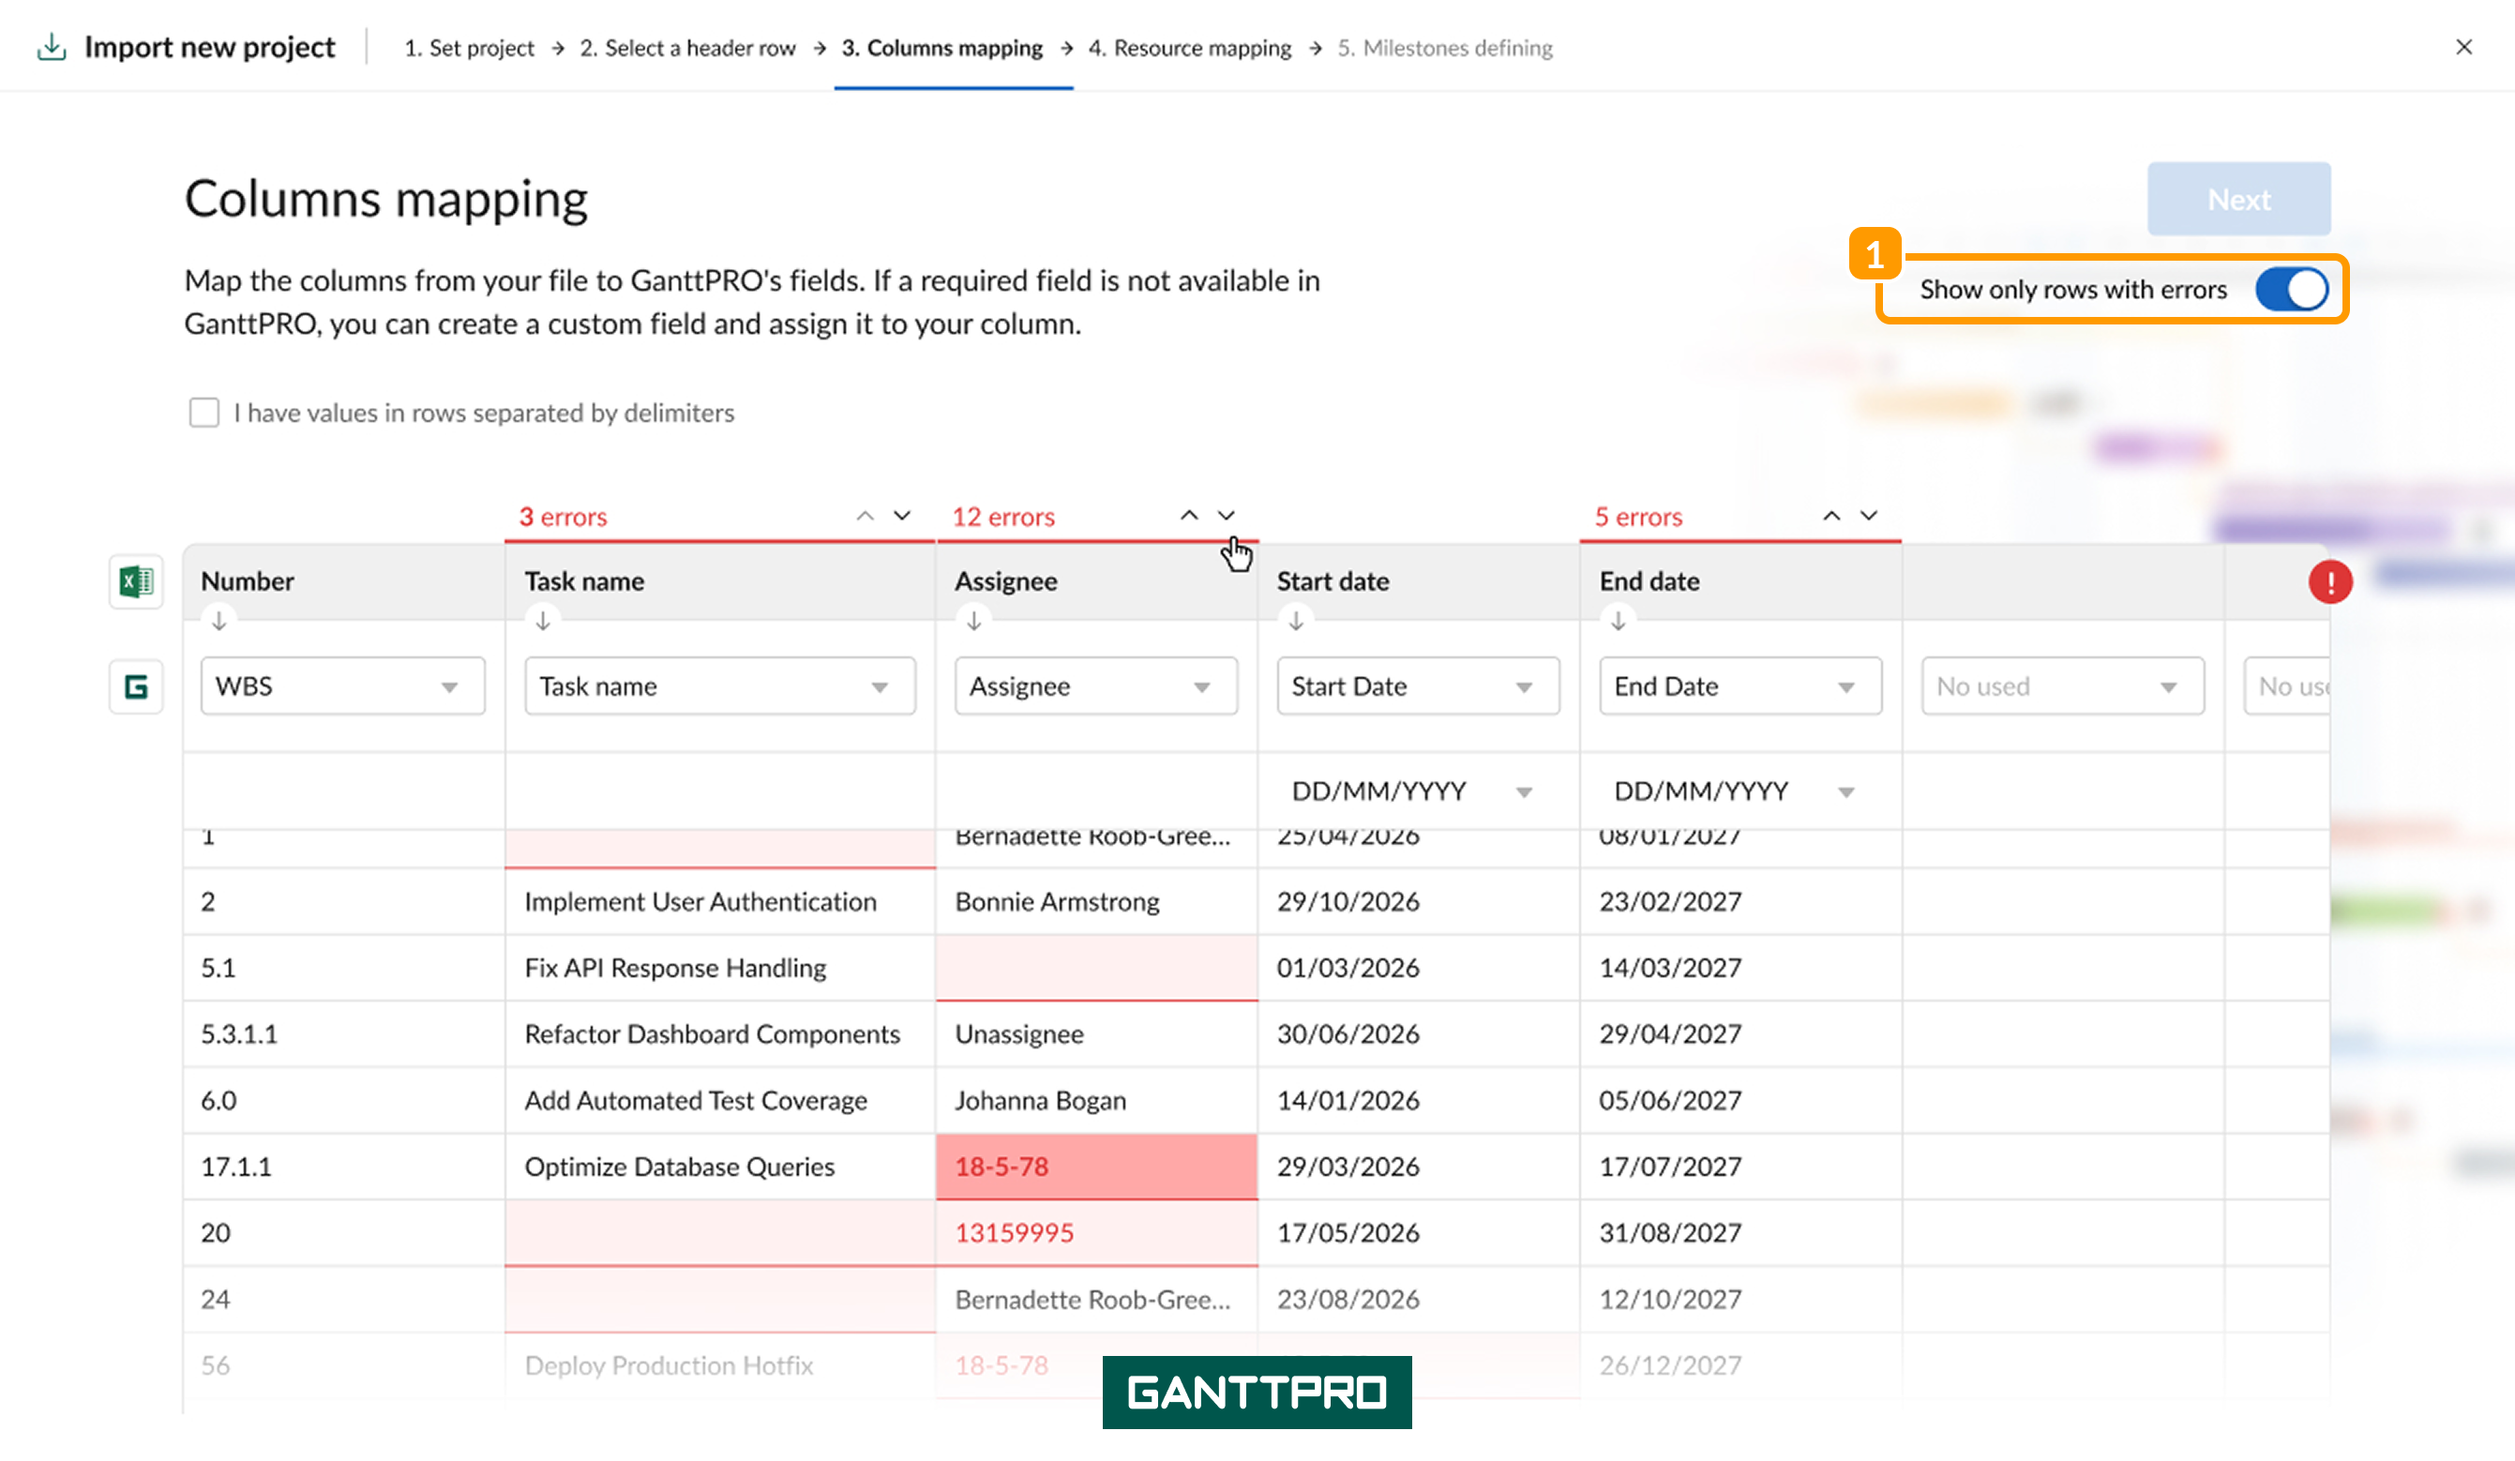
Task: Click the GanttPRO G row icon
Action: [x=136, y=686]
